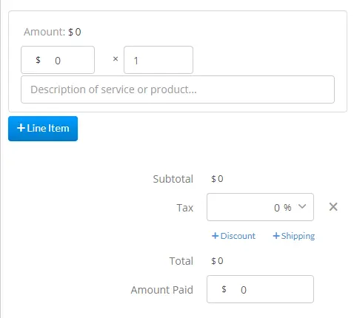Click the description of service or product field

178,89
